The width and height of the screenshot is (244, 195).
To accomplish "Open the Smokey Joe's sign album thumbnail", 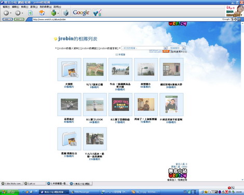I will click(120, 104).
